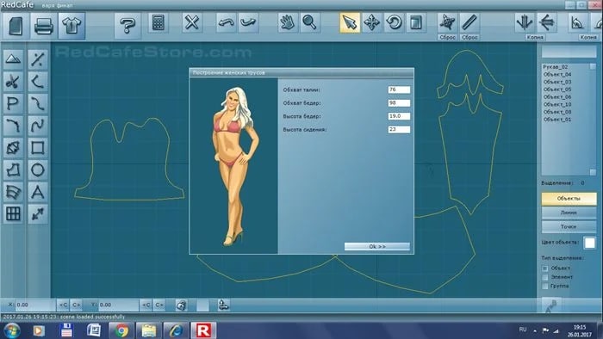
Task: Click the printer icon in toolbar
Action: [43, 26]
